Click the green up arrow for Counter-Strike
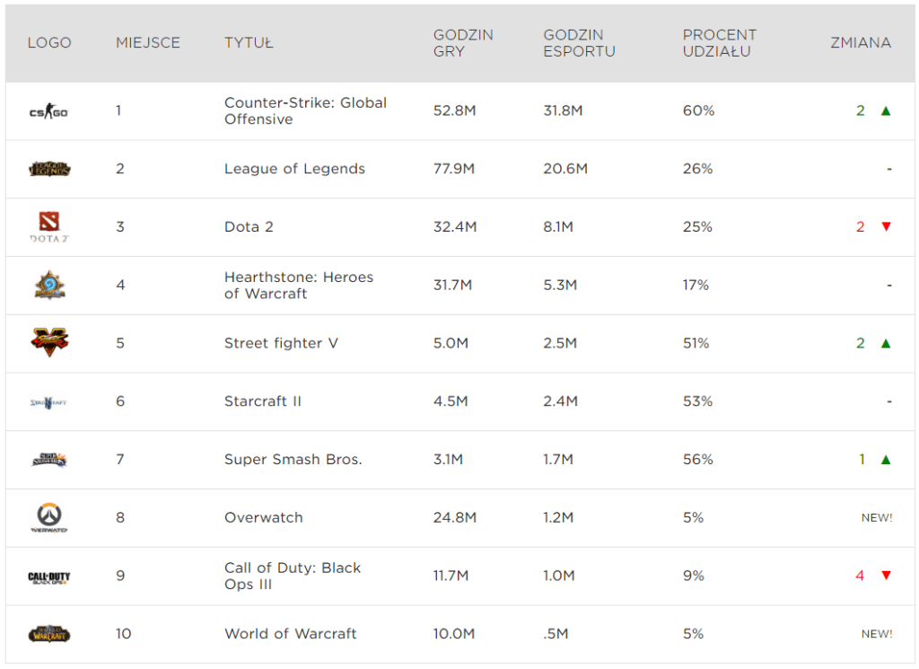The width and height of the screenshot is (919, 669). click(x=886, y=110)
